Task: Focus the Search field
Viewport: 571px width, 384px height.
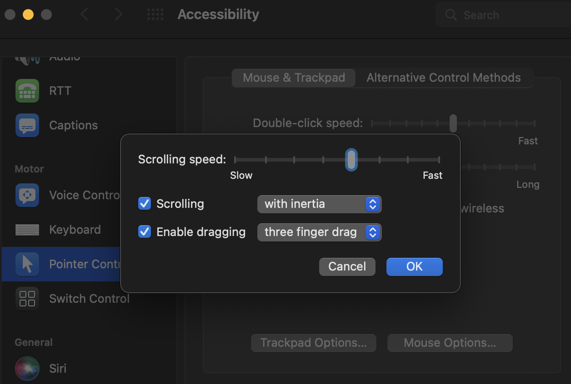Action: (500, 15)
